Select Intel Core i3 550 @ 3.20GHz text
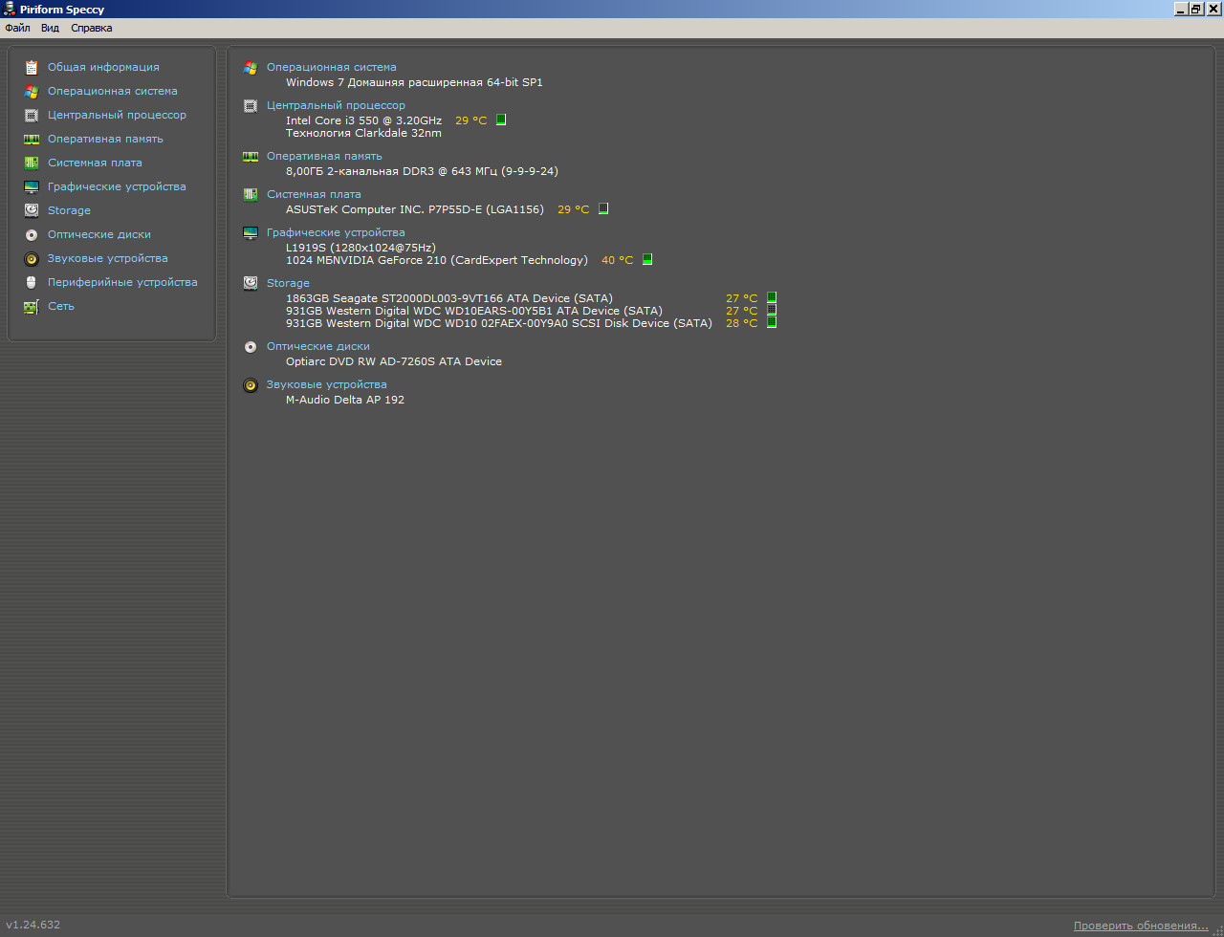Viewport: 1224px width, 937px height. point(363,120)
